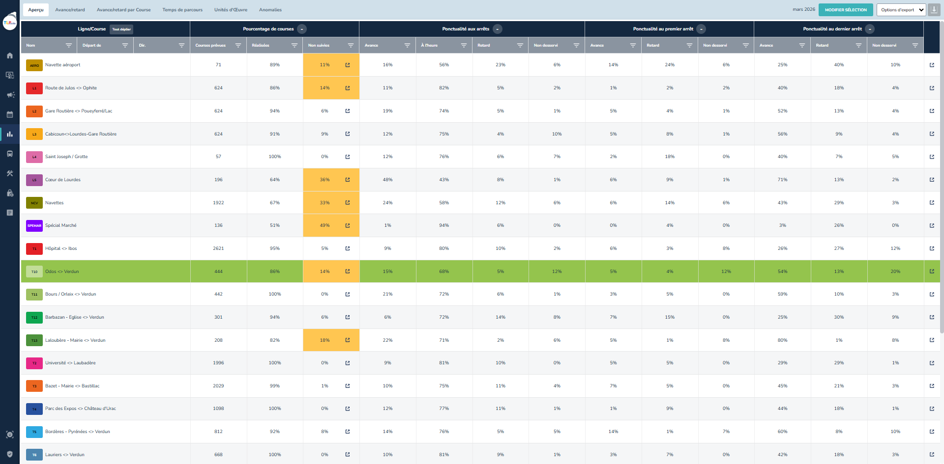Open the Options d'export dropdown
The height and width of the screenshot is (464, 944).
(x=901, y=10)
